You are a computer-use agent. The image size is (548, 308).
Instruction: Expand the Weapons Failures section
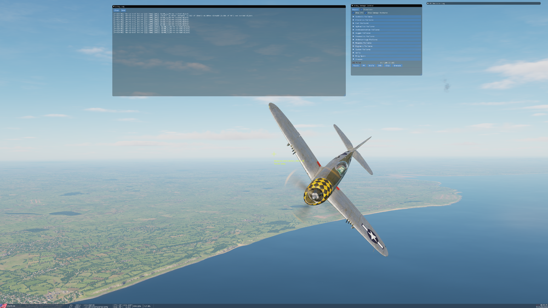point(386,43)
